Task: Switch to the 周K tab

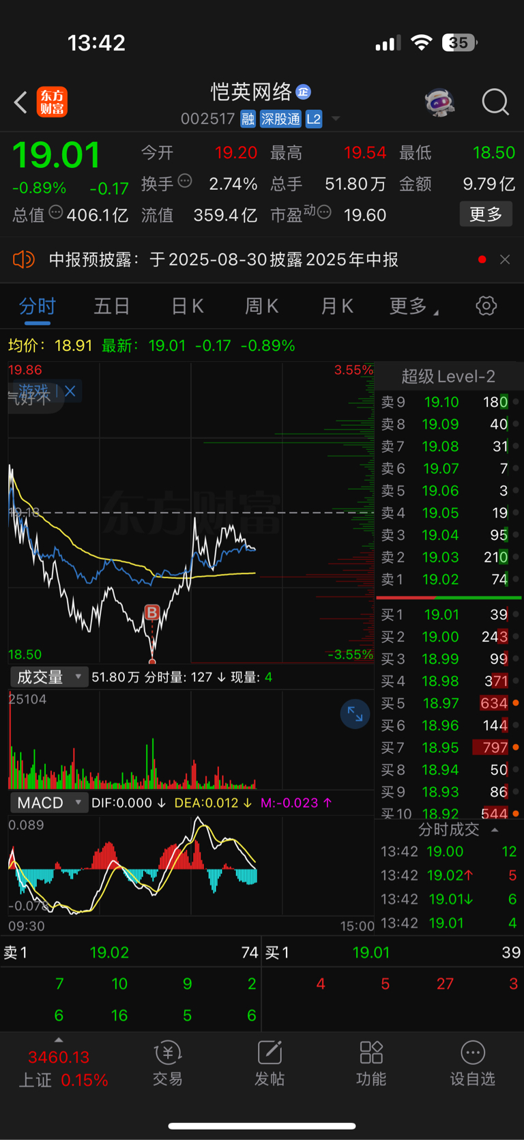Action: point(262,307)
